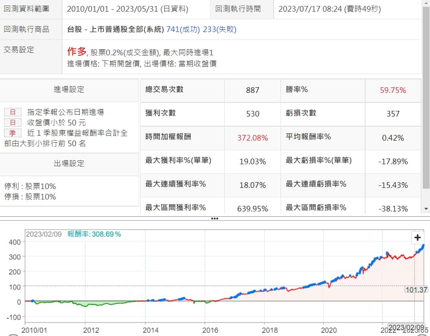Click the first 日 badge for quarterly report entry
The width and height of the screenshot is (430, 336).
click(12, 112)
